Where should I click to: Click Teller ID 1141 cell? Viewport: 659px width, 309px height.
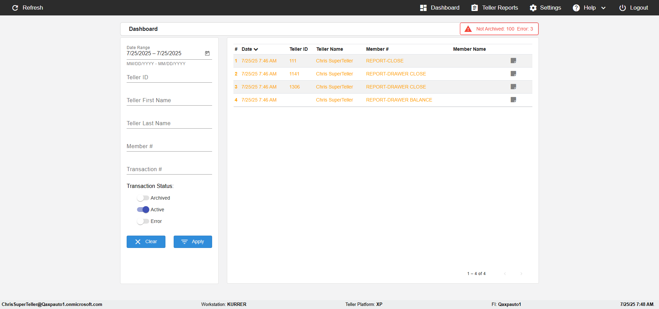294,74
